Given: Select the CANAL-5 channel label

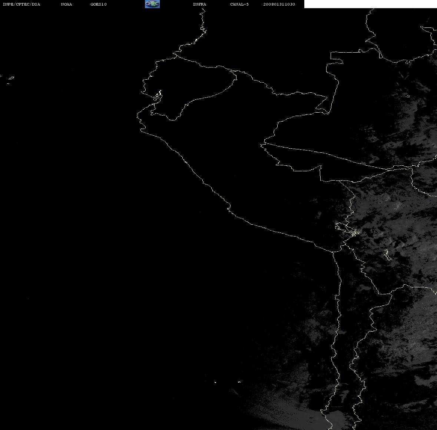Looking at the screenshot, I should pos(239,4).
